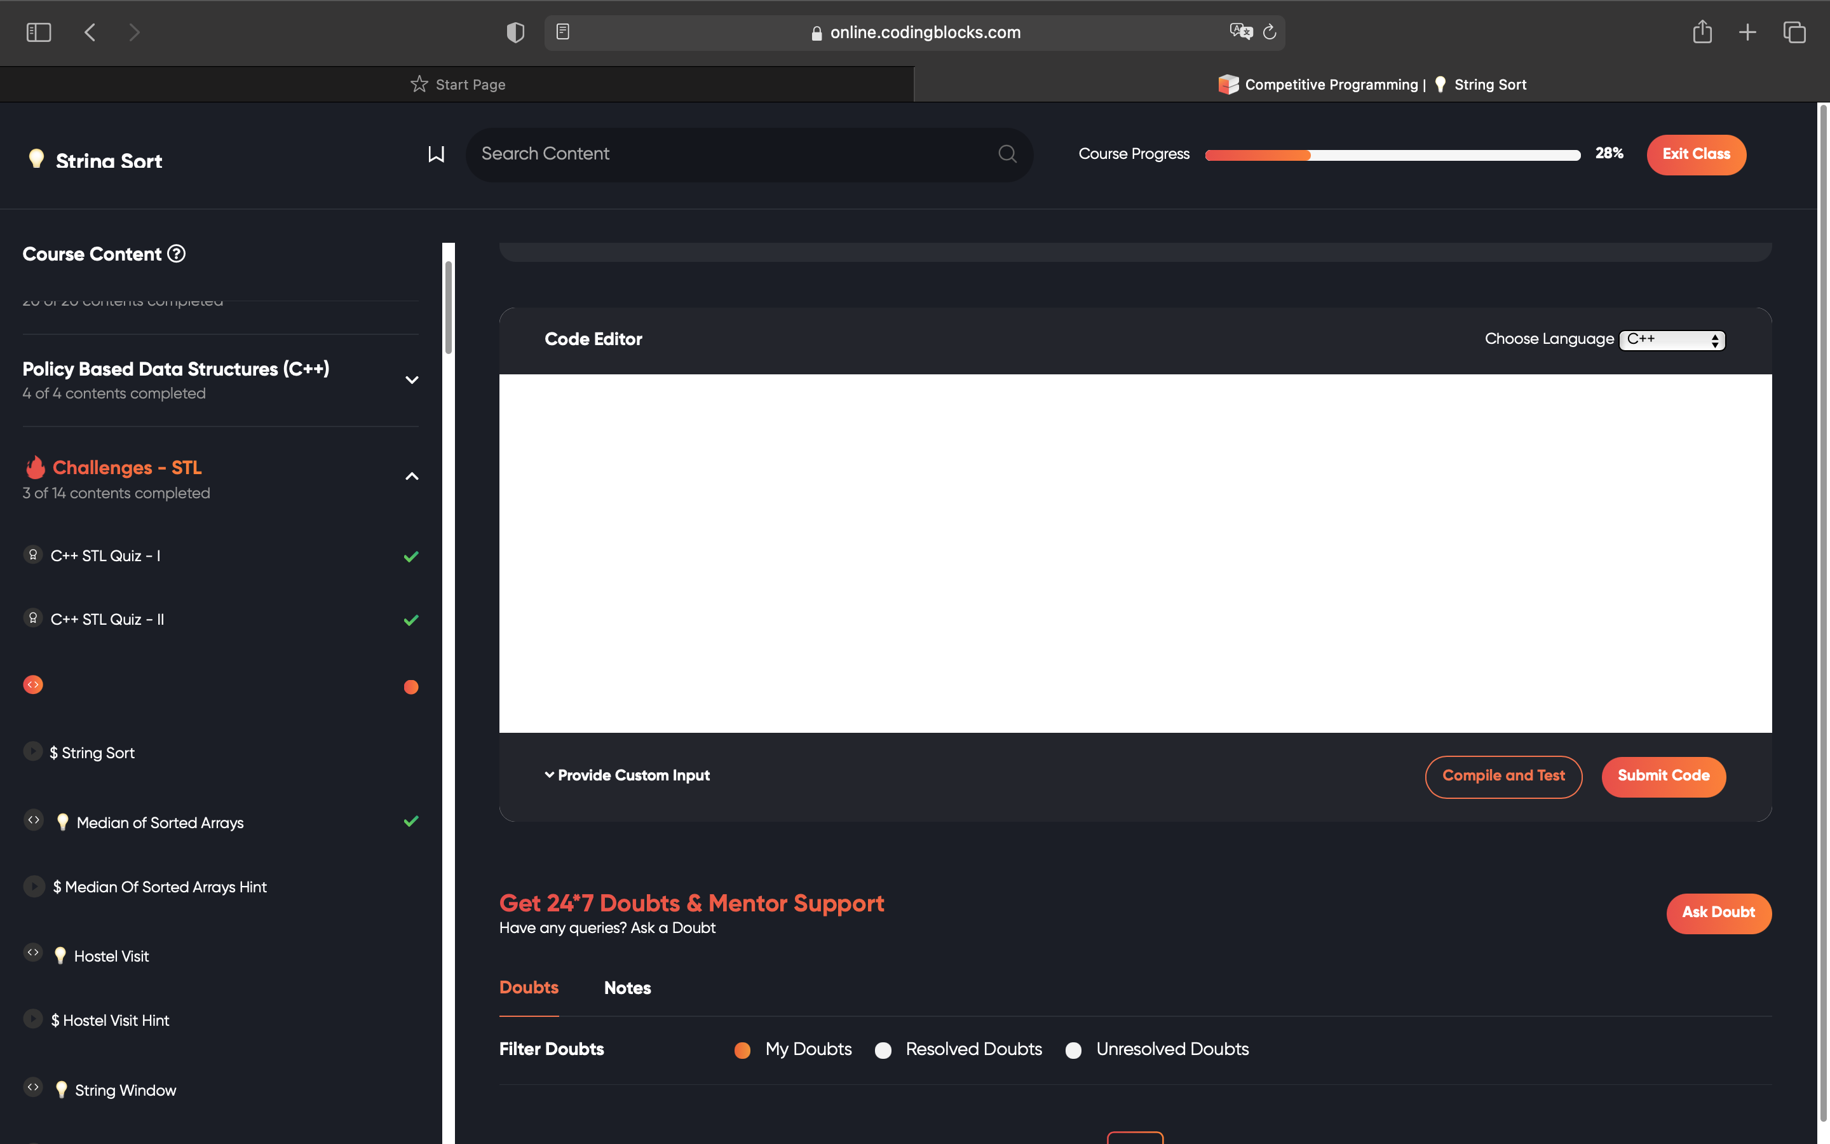
Task: Click the Safari share icon
Action: pos(1702,32)
